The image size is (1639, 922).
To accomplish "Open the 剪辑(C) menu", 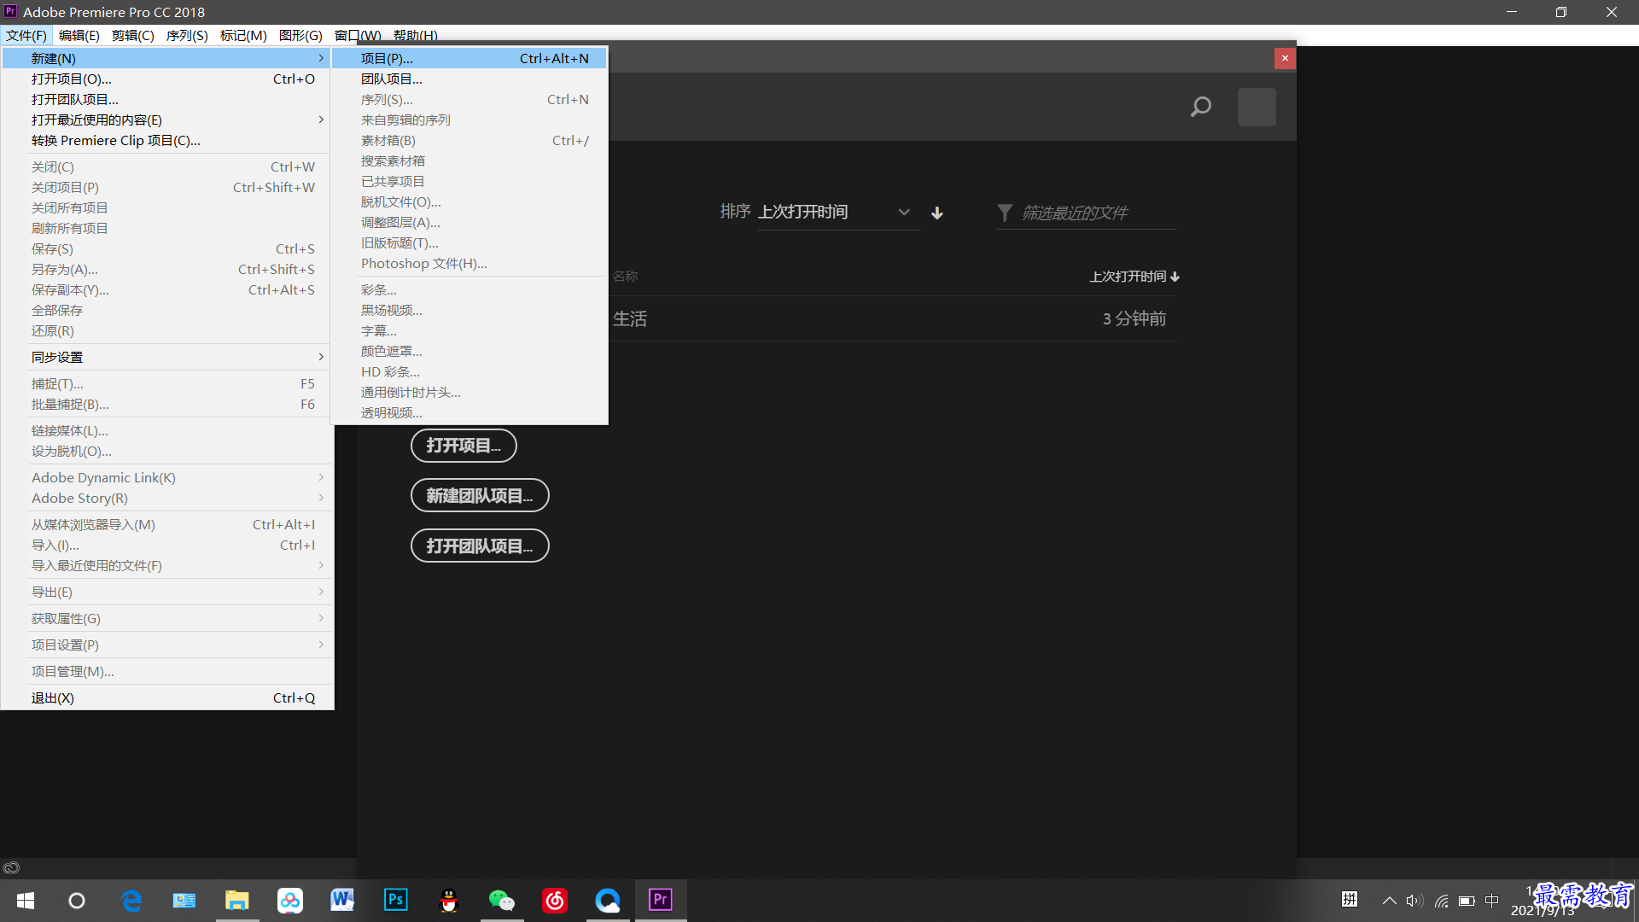I will pos(132,35).
